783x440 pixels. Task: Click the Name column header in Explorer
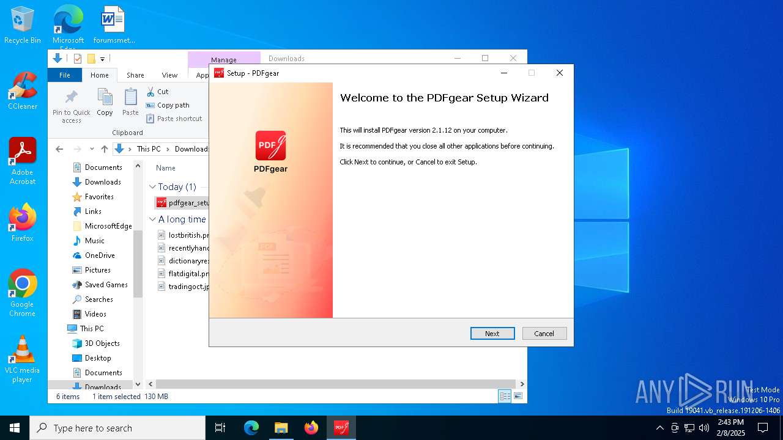pyautogui.click(x=166, y=168)
